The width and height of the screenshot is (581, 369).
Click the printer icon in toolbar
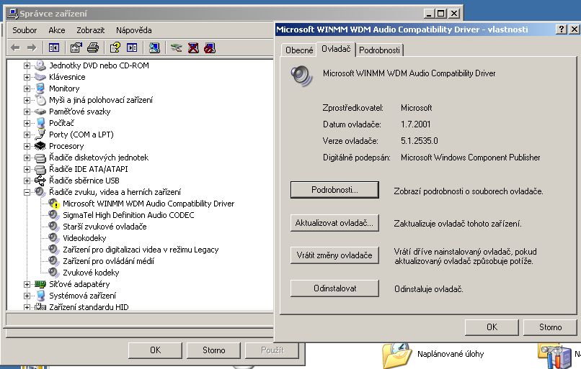pos(93,47)
